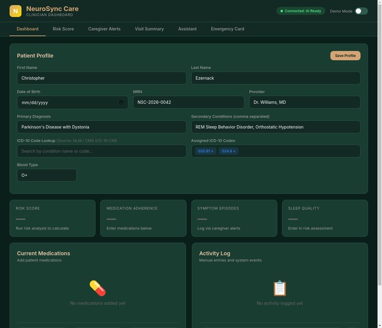Edit the Provider field

305,102
